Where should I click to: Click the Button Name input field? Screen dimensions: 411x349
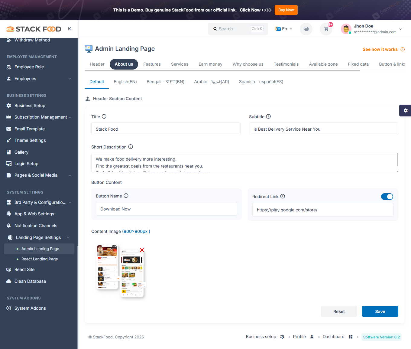[x=167, y=209]
